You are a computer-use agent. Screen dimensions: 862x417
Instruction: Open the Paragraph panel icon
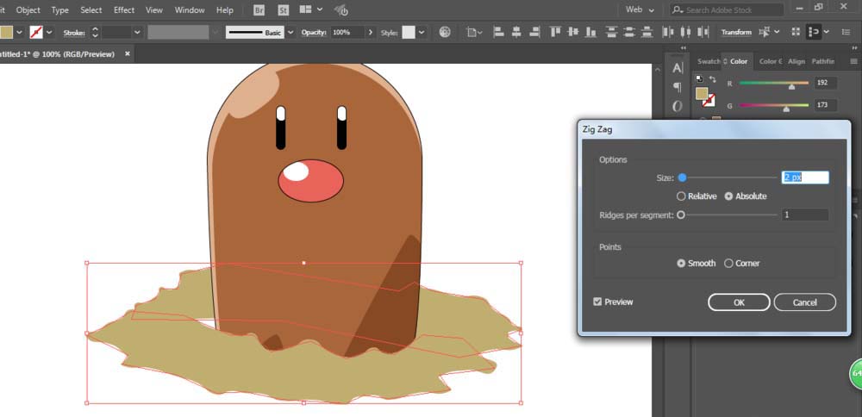coord(678,87)
